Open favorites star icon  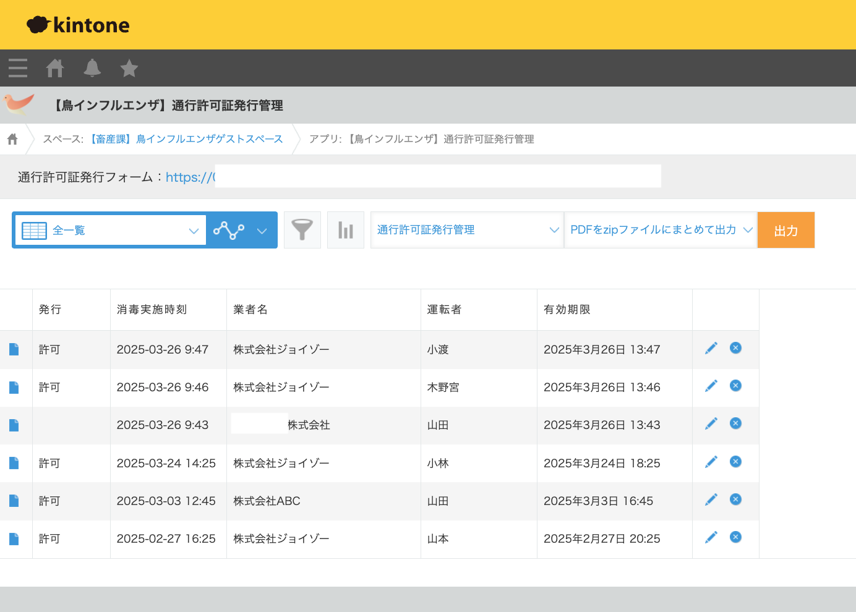pyautogui.click(x=129, y=68)
